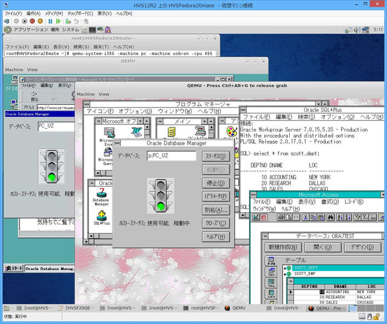Click the スタート button in the Windows 95 taskbar

14,268
